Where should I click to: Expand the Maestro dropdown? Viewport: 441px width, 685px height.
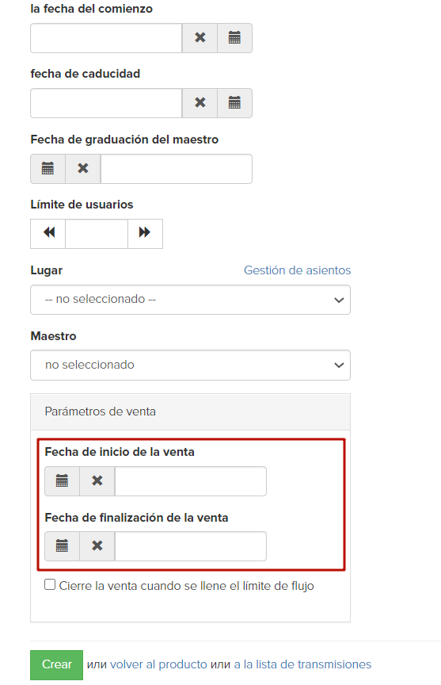[190, 365]
